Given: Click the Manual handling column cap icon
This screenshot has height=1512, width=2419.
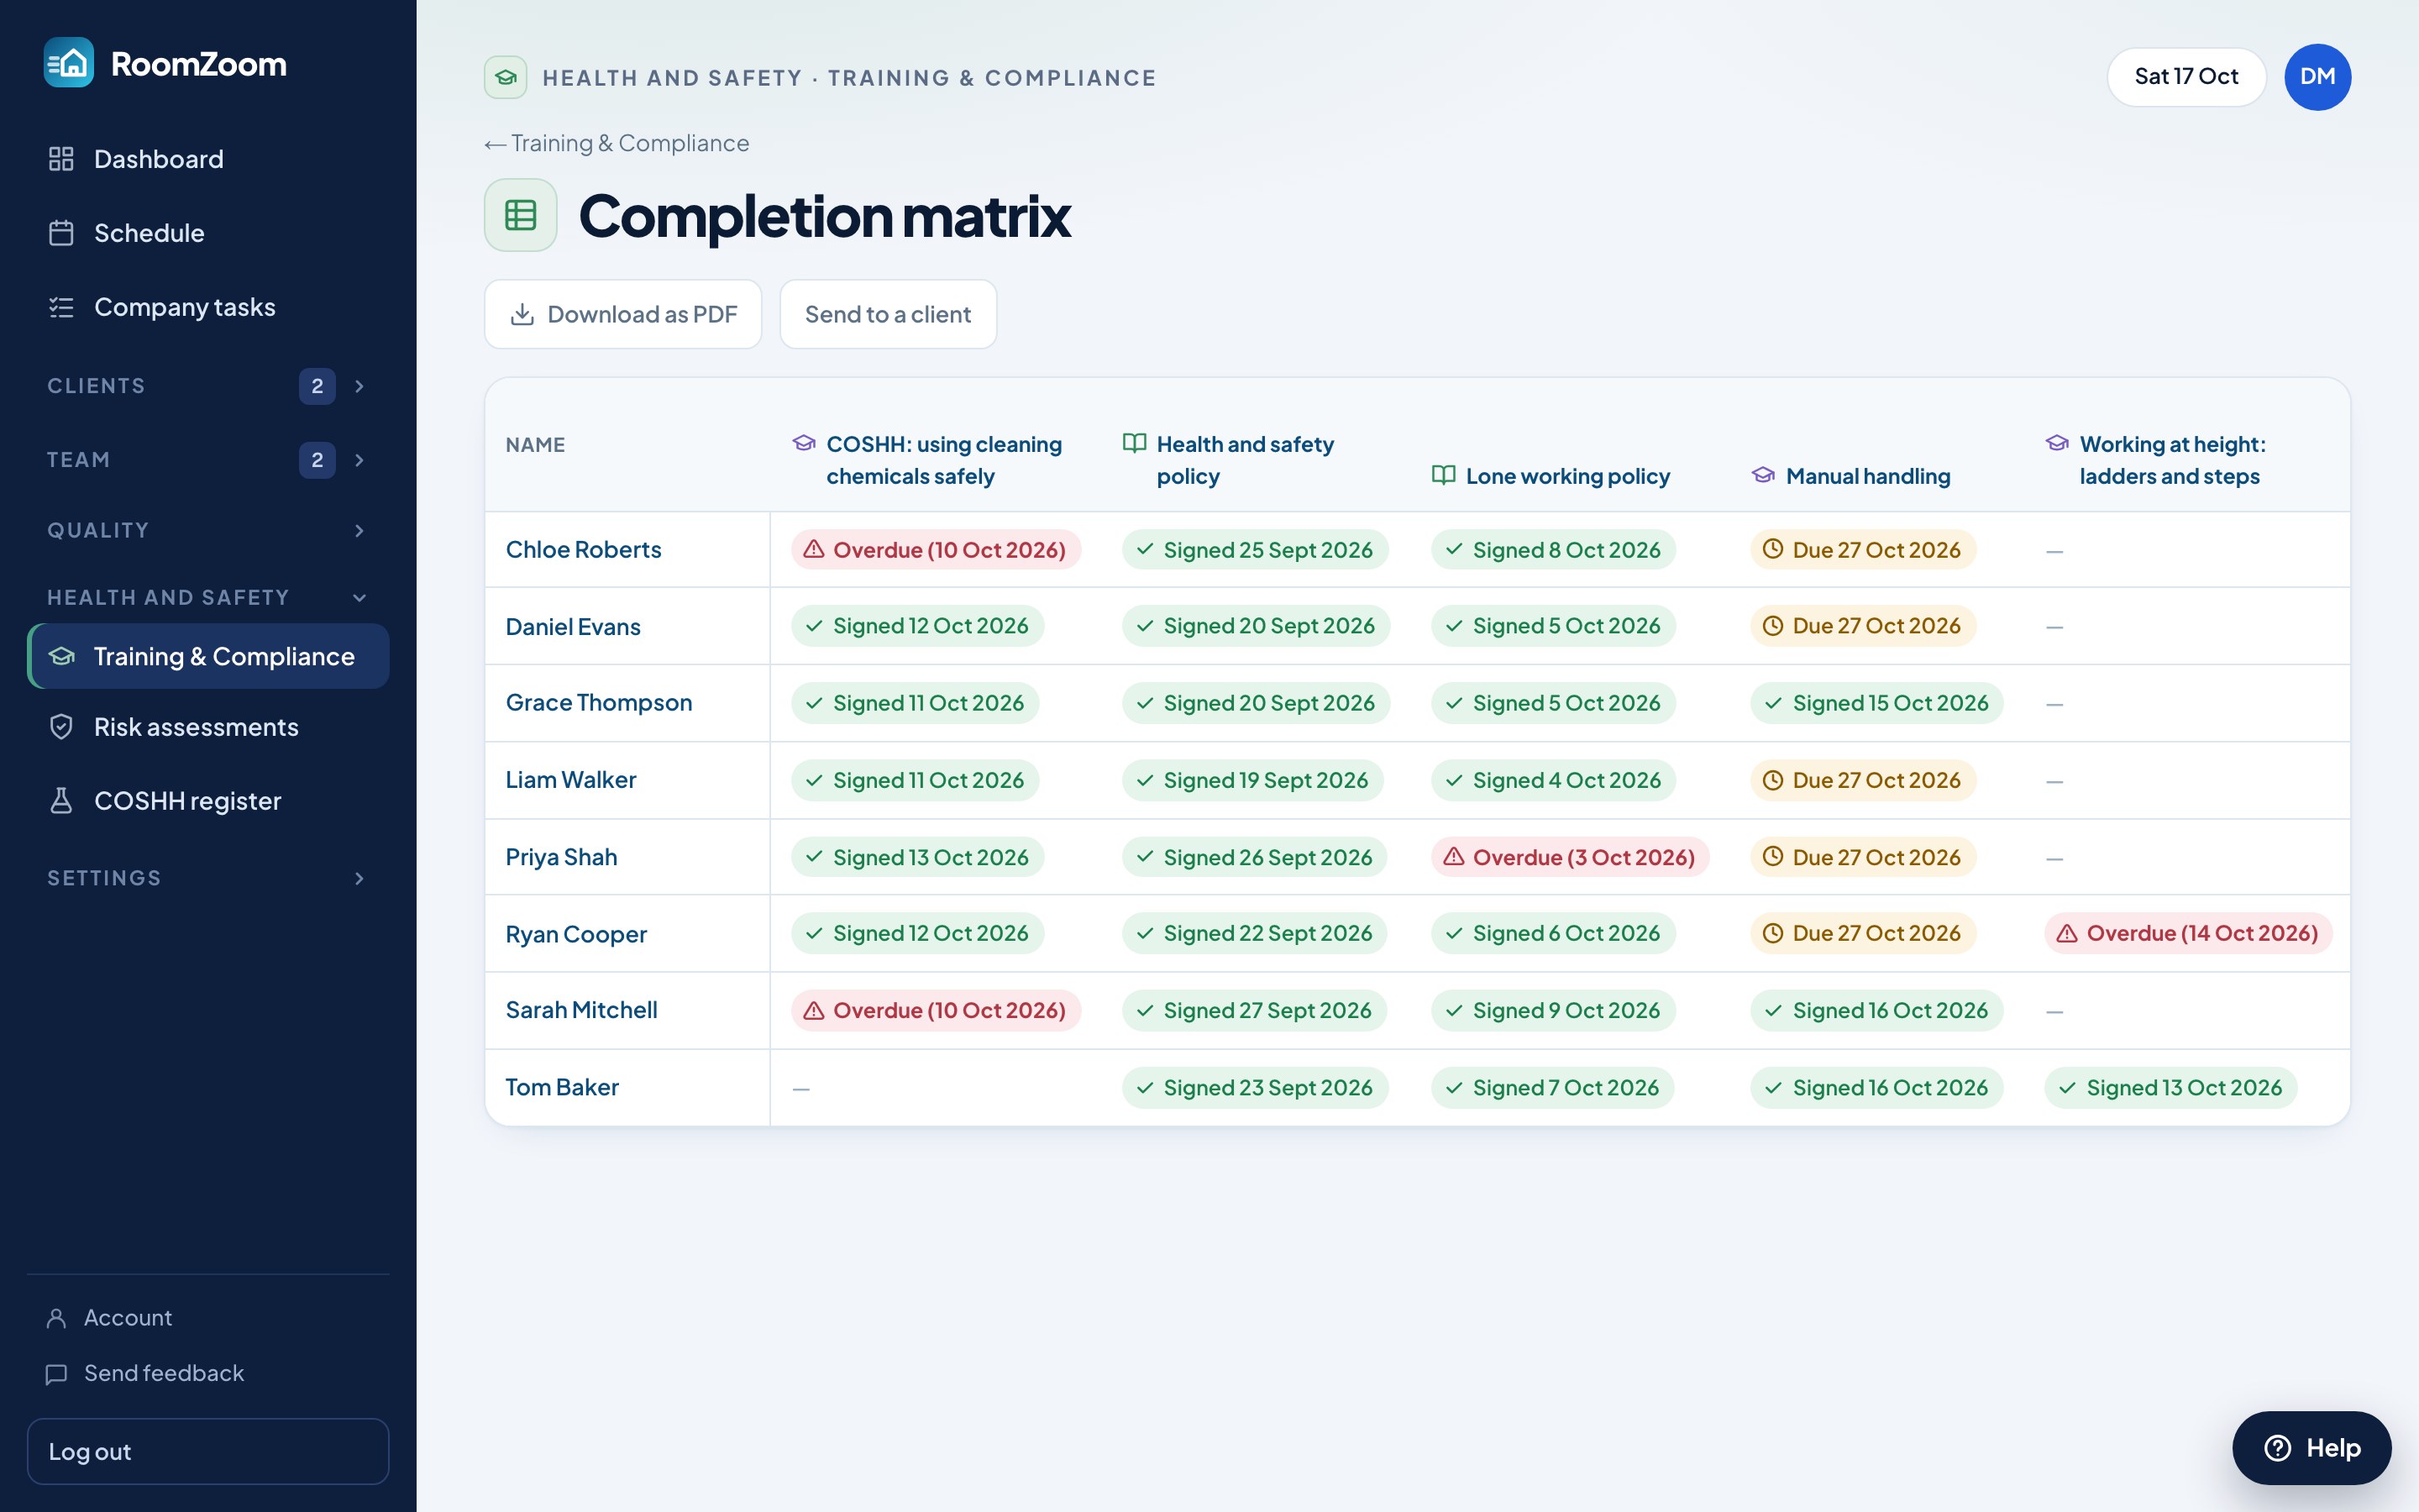Looking at the screenshot, I should coord(1763,475).
